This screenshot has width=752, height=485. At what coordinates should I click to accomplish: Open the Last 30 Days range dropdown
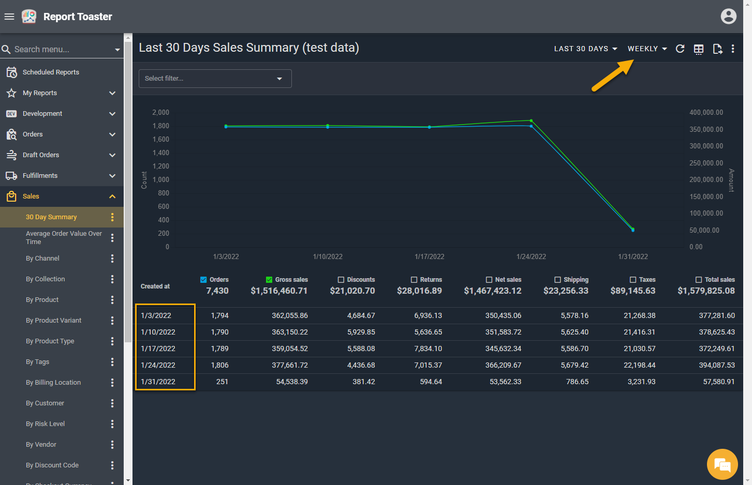pyautogui.click(x=585, y=49)
